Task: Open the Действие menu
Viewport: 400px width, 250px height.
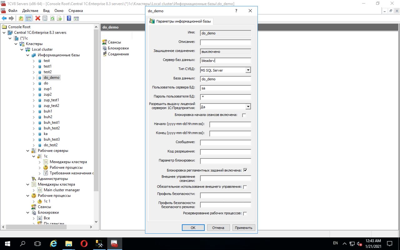Action: (x=30, y=11)
